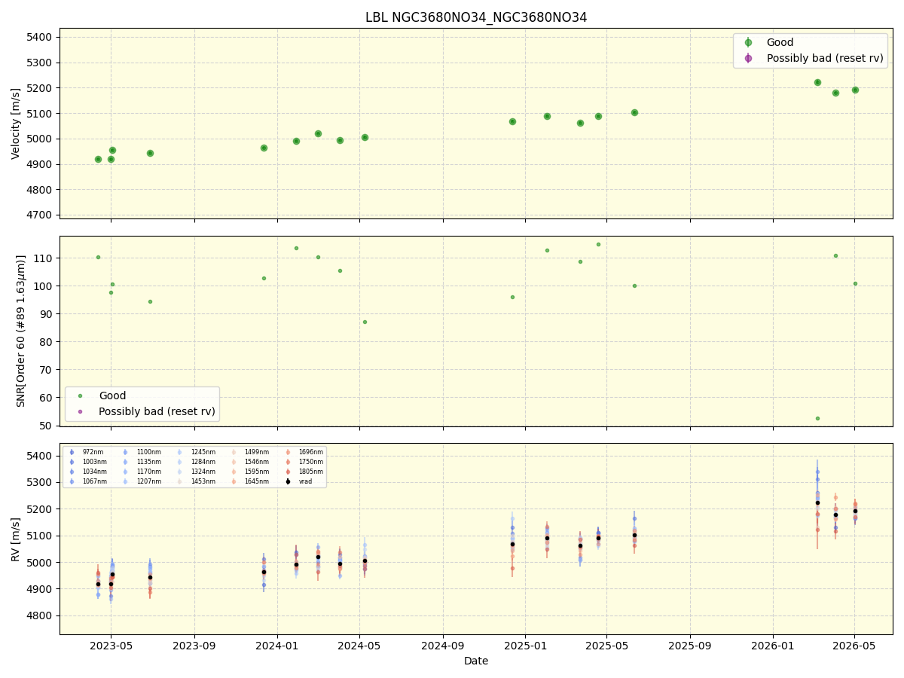Click the SNR data point near 87
This screenshot has height=678, width=904.
(365, 322)
